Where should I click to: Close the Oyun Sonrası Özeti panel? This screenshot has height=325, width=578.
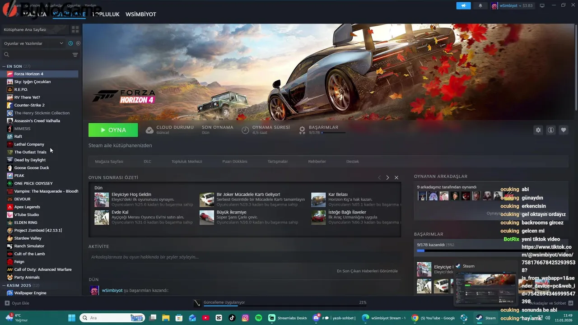click(x=396, y=177)
